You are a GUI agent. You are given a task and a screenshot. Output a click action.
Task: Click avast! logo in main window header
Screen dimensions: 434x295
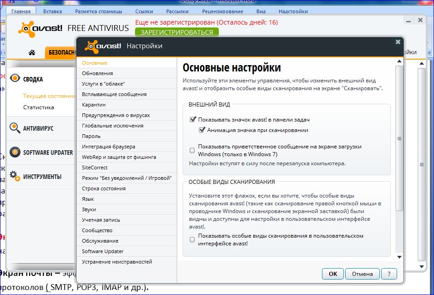(x=41, y=29)
